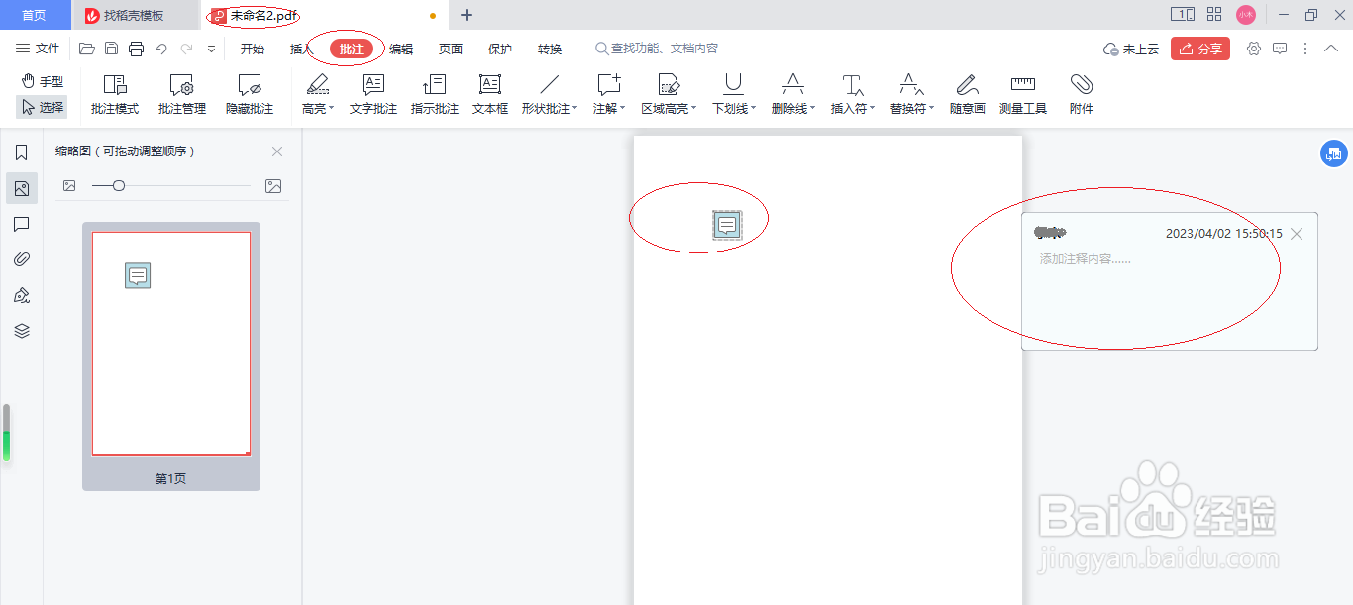
Task: Open the layers sidebar panel
Action: [x=22, y=331]
